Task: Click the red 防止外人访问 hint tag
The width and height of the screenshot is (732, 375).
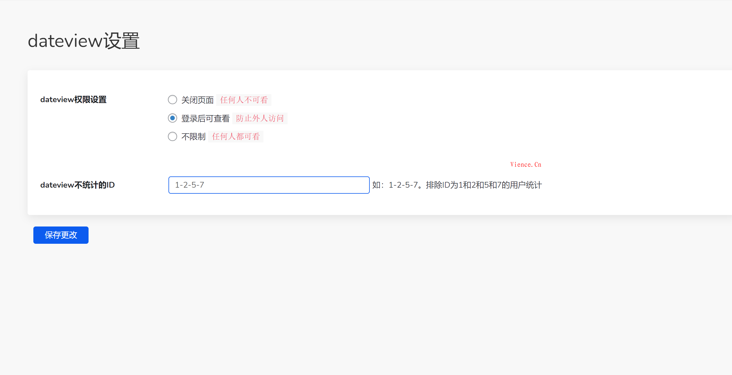Action: tap(260, 119)
